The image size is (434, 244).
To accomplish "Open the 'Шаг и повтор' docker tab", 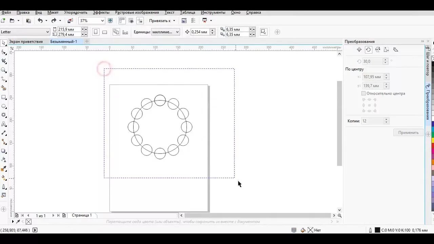I will pos(428,62).
